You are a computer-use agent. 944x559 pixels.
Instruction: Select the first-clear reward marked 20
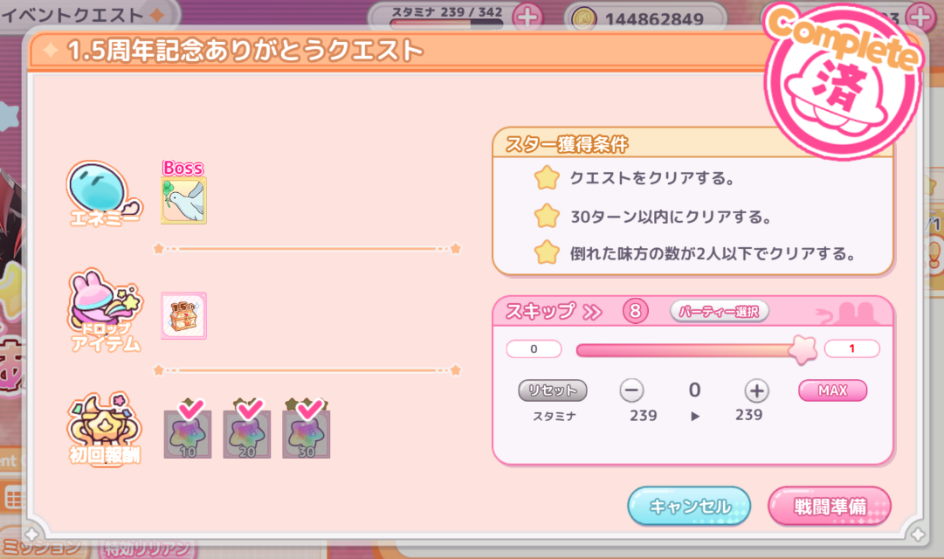point(246,434)
